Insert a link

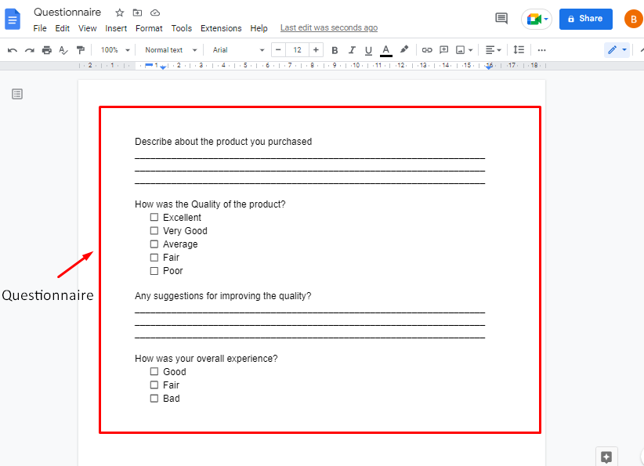[x=427, y=50]
